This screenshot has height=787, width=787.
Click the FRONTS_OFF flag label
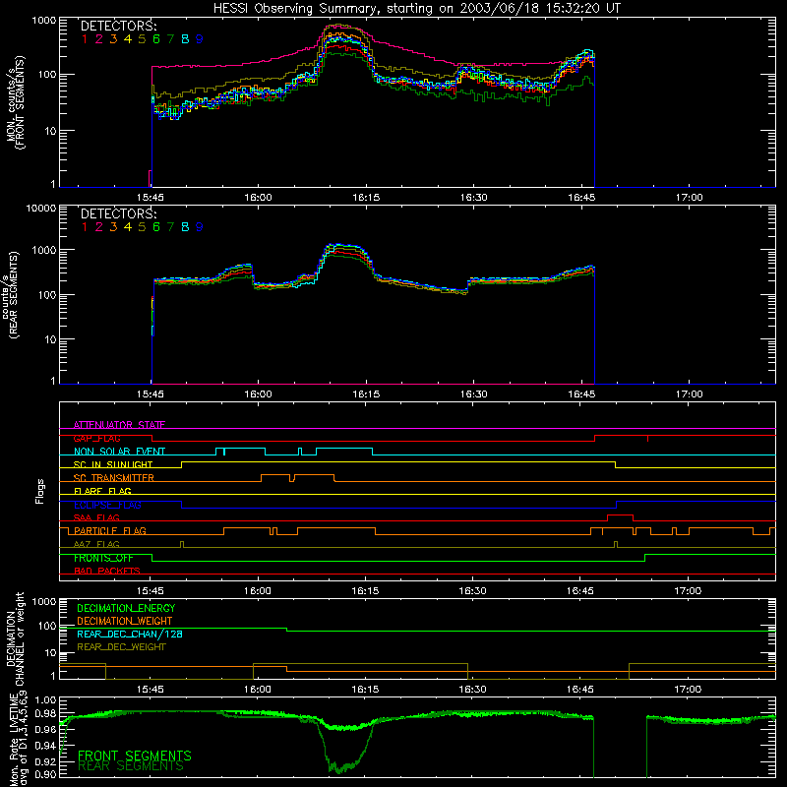pos(103,558)
